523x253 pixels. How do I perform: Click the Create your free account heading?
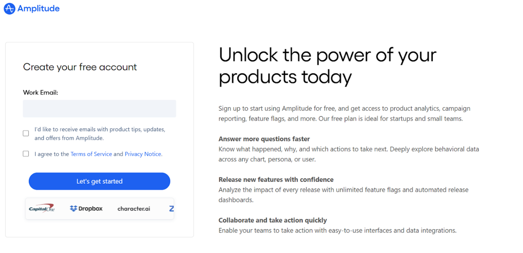80,67
